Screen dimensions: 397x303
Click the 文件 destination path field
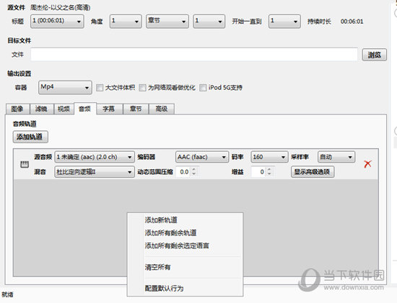click(x=194, y=54)
